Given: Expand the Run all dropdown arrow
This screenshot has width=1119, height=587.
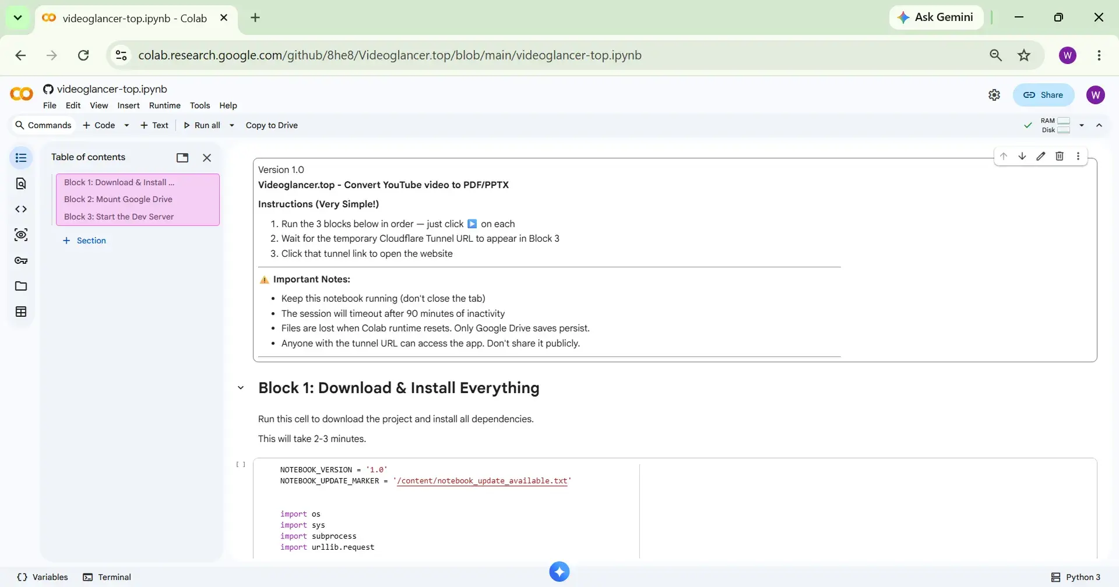Looking at the screenshot, I should pyautogui.click(x=232, y=125).
